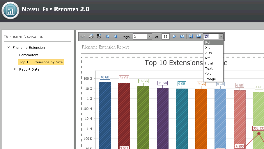The width and height of the screenshot is (264, 149).
Task: Collapse the Filename Extension tree node
Action: [x=9, y=47]
